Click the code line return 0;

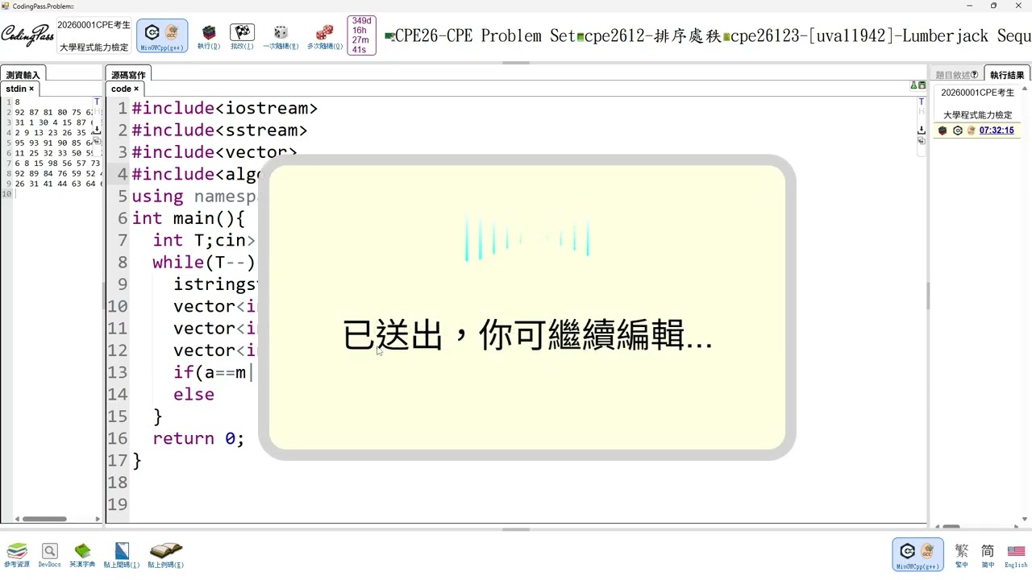click(198, 438)
